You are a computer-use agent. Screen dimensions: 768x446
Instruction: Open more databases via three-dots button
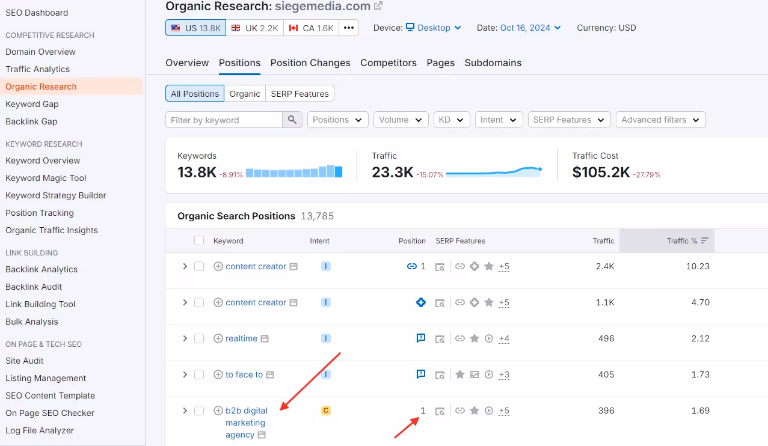(x=349, y=28)
